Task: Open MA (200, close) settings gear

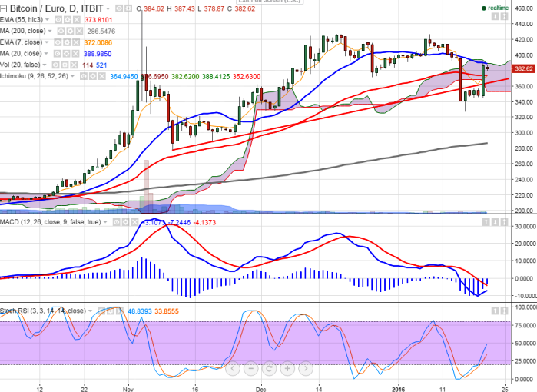Action: pyautogui.click(x=70, y=32)
